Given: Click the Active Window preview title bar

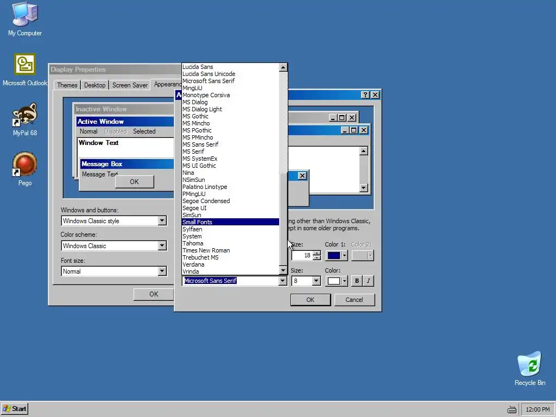Looking at the screenshot, I should point(125,122).
